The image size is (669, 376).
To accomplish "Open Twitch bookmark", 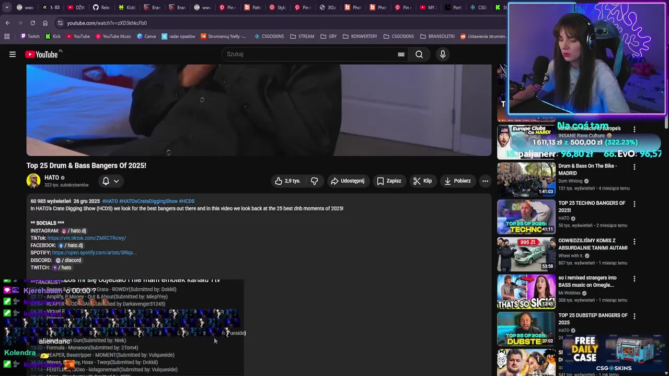I will click(30, 37).
